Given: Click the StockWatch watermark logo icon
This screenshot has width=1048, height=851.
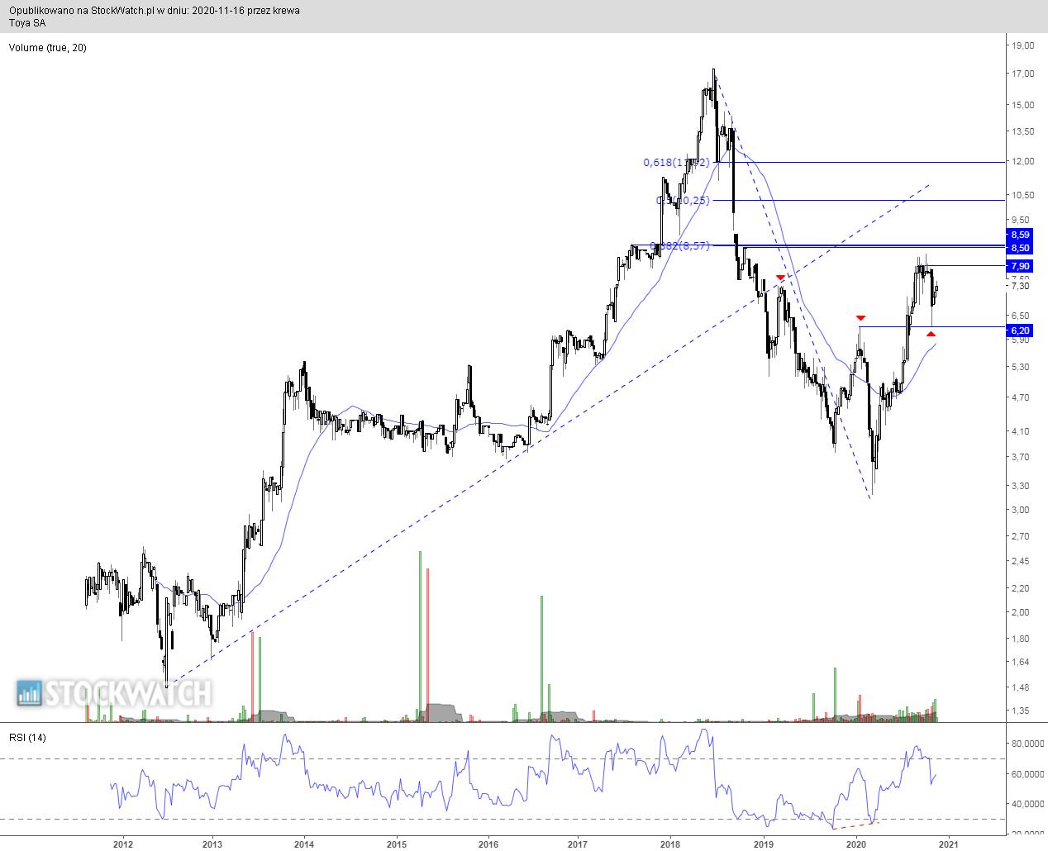Looking at the screenshot, I should 29,693.
